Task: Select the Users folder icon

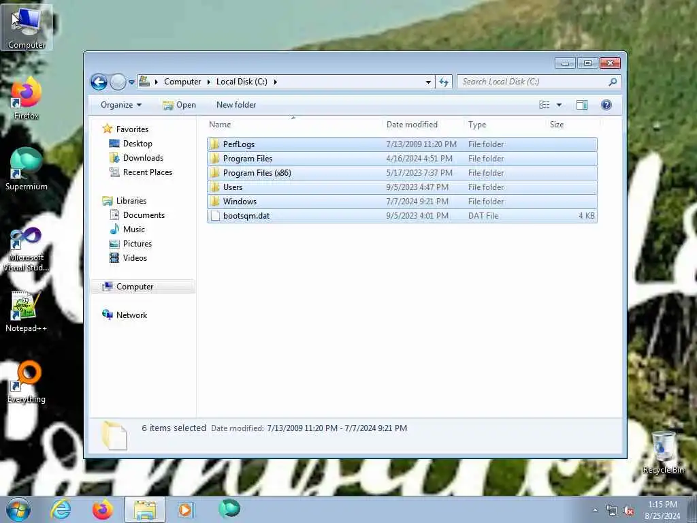Action: point(215,187)
